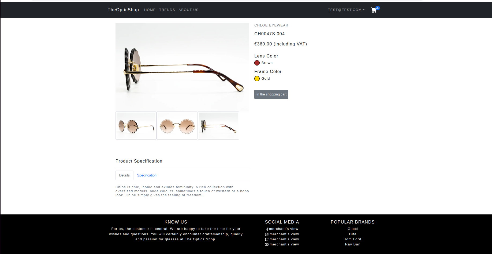The height and width of the screenshot is (254, 492).
Task: Show the front view sunglasses thumbnail
Action: 177,126
